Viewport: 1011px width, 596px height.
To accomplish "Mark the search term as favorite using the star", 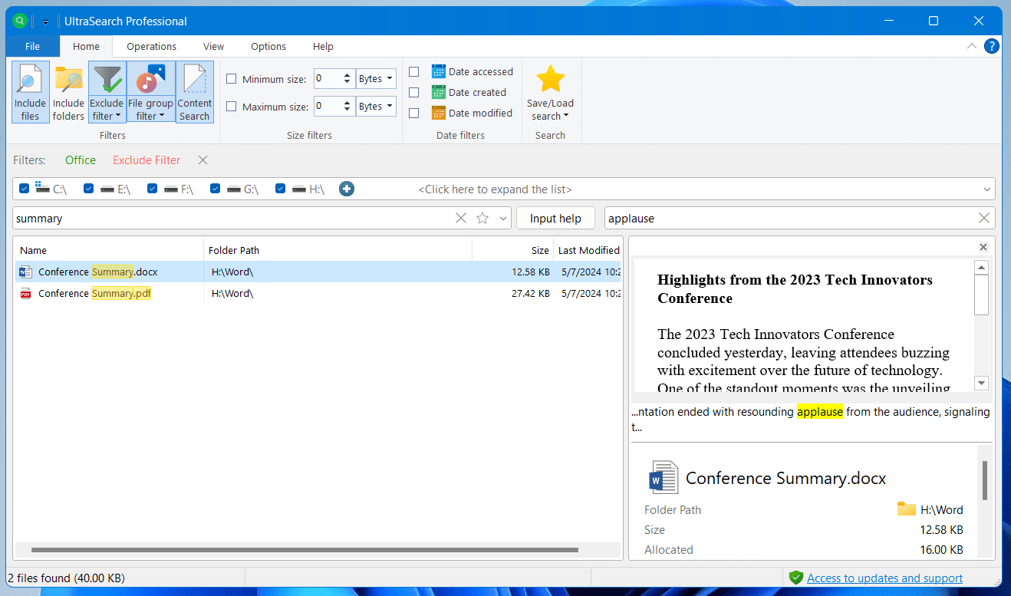I will 482,218.
